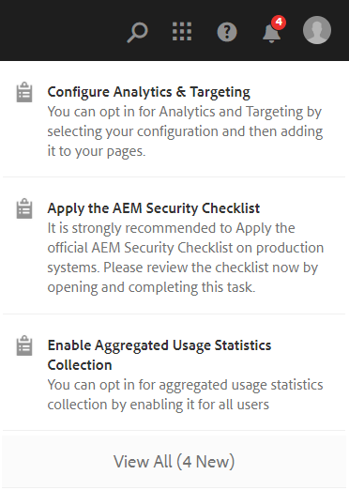The height and width of the screenshot is (490, 349).
Task: Click clipboard icon beside AEM Security Checklist
Action: (24, 208)
